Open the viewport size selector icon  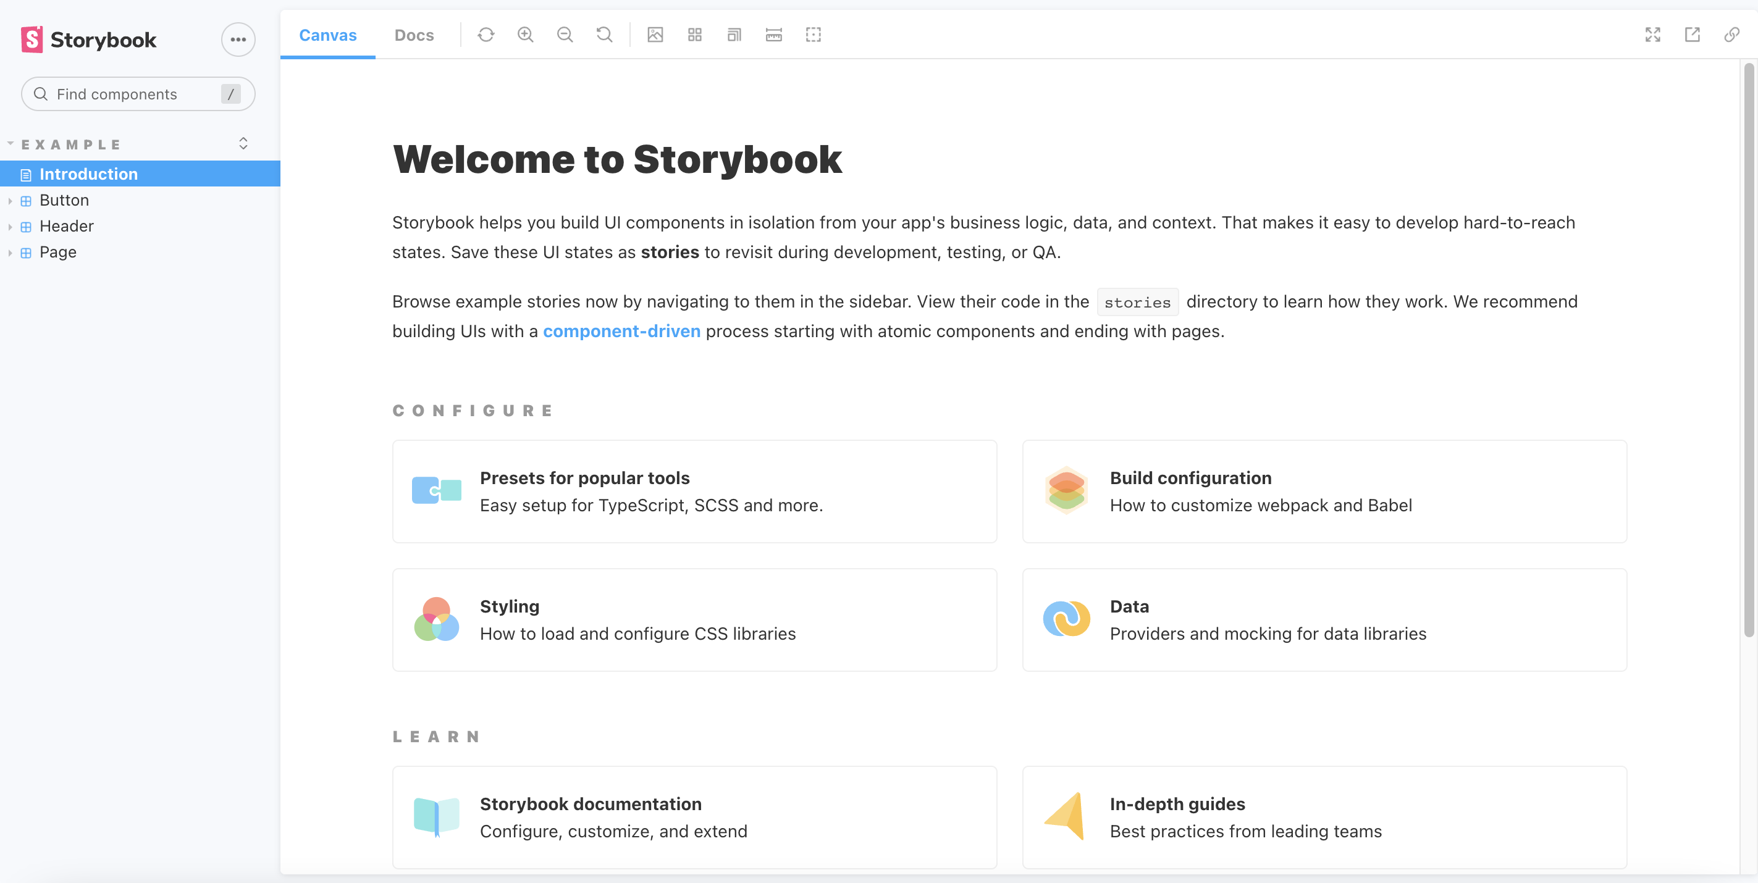click(734, 35)
